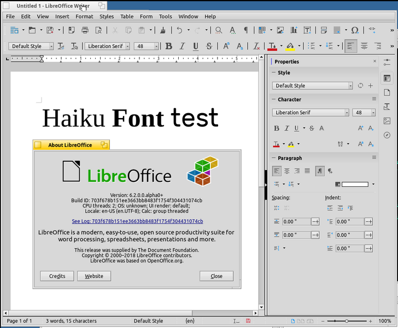Open sidebar font name dropdown

[347, 113]
